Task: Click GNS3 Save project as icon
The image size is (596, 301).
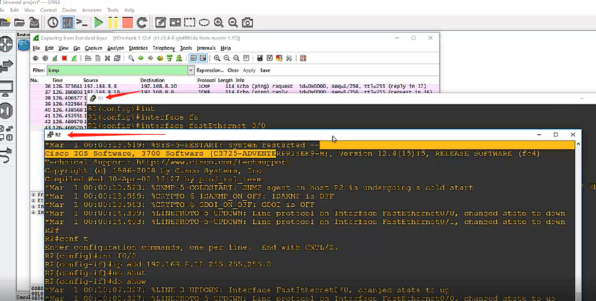Action: pos(34,22)
